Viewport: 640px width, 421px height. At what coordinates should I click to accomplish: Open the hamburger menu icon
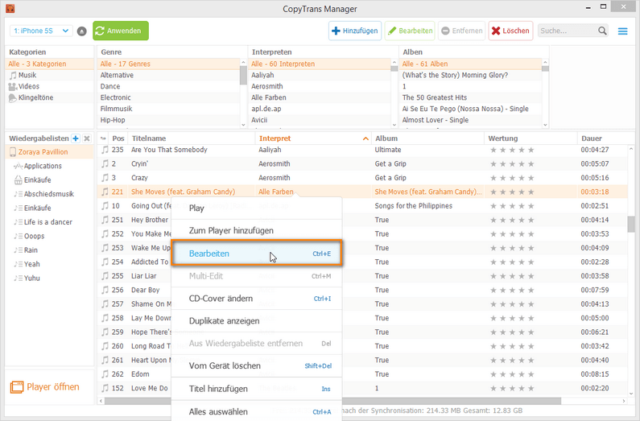coord(622,31)
